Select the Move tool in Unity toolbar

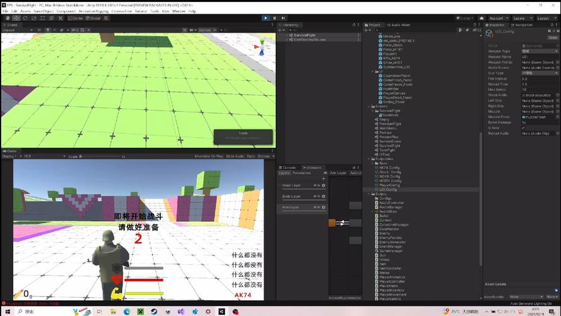click(16, 18)
